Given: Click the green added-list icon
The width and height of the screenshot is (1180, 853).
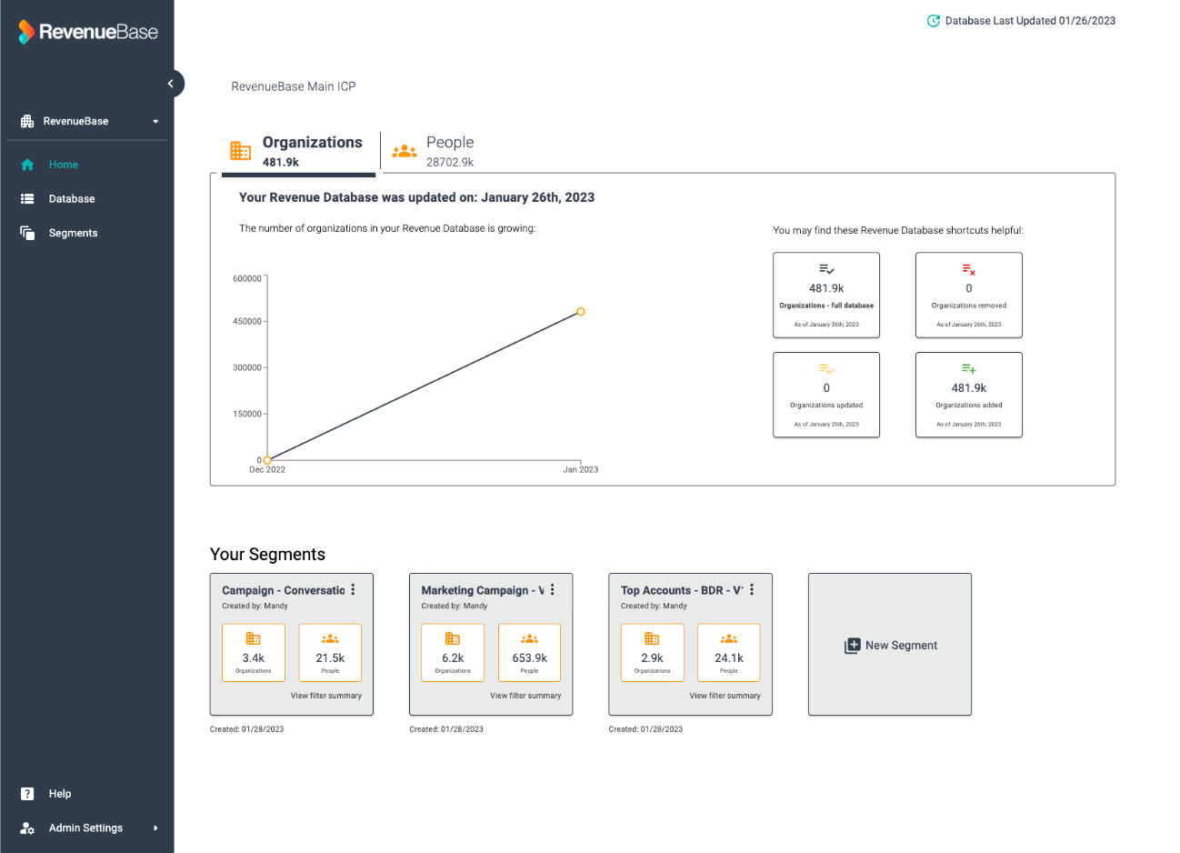Looking at the screenshot, I should coord(969,369).
